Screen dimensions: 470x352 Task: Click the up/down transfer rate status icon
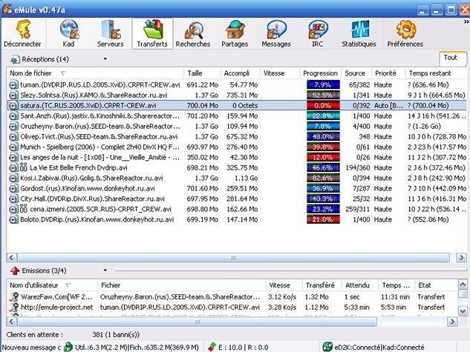(212, 347)
